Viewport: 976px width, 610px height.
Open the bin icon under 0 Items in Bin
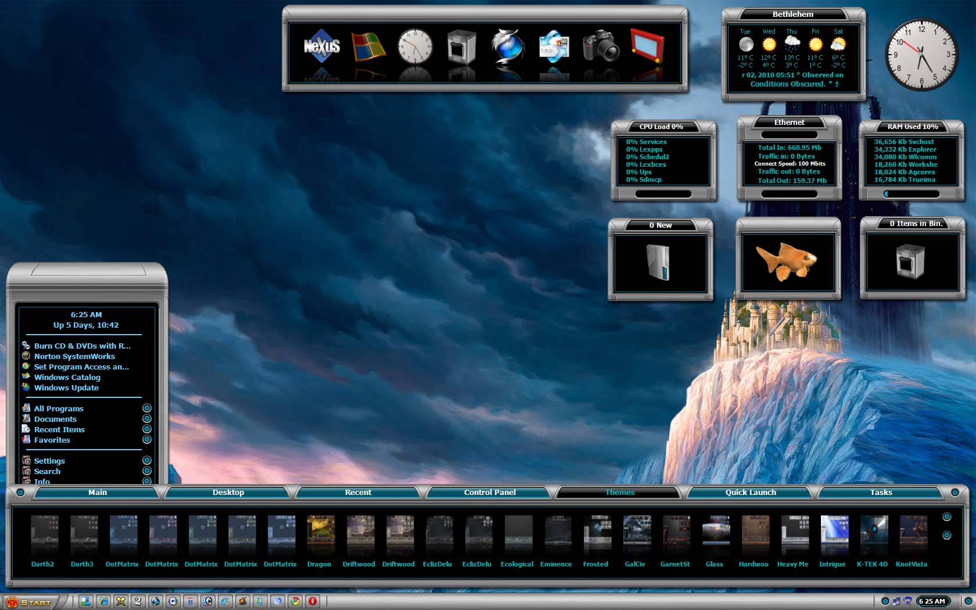(910, 261)
